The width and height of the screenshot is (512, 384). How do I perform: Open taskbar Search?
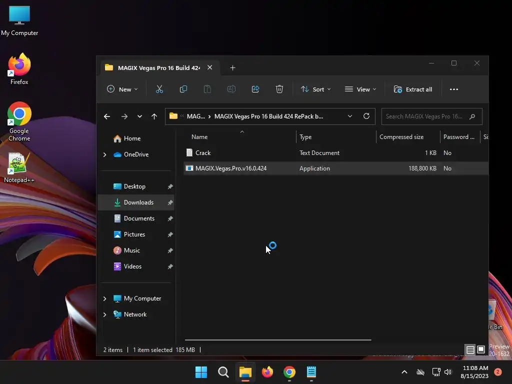[x=223, y=372]
